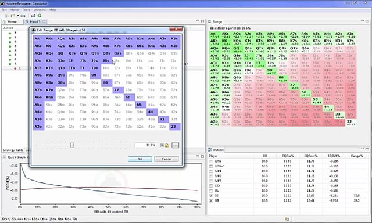Click the export toolbar icon

tap(33, 16)
